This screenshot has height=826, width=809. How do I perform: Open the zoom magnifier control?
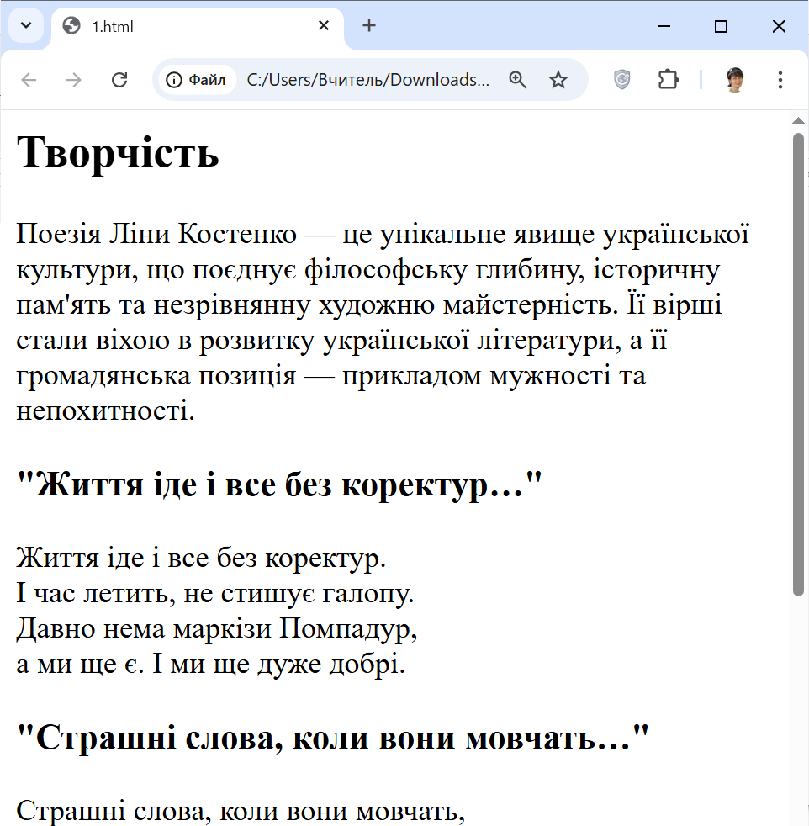tap(518, 80)
